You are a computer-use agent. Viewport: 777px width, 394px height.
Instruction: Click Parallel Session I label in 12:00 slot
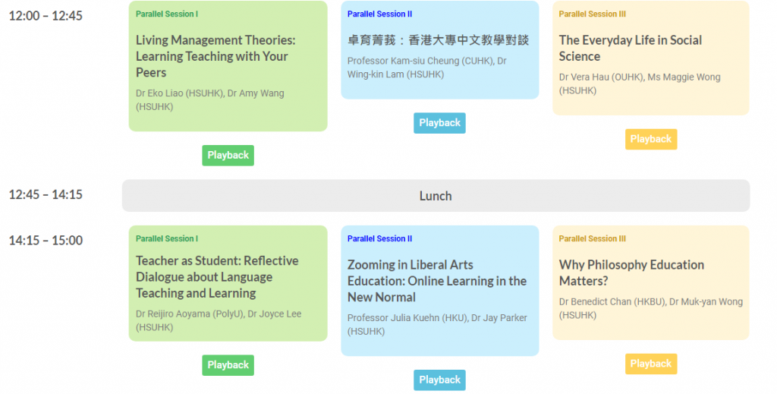point(166,14)
